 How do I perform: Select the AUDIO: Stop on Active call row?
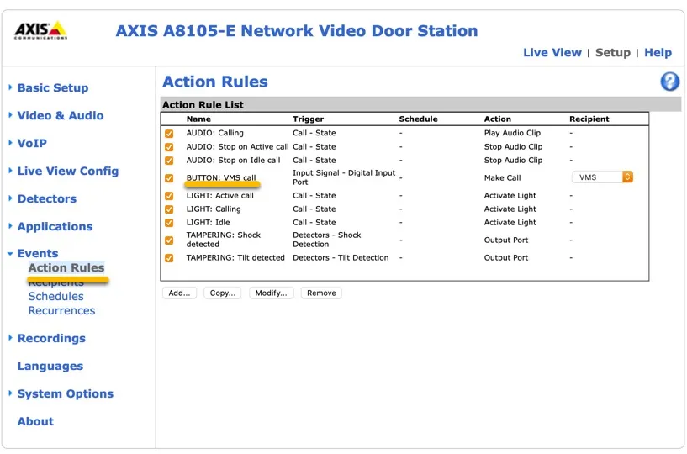tap(404, 147)
